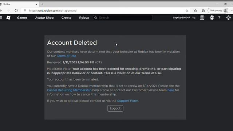Click the site lock icon
The height and width of the screenshot is (131, 233).
25,11
